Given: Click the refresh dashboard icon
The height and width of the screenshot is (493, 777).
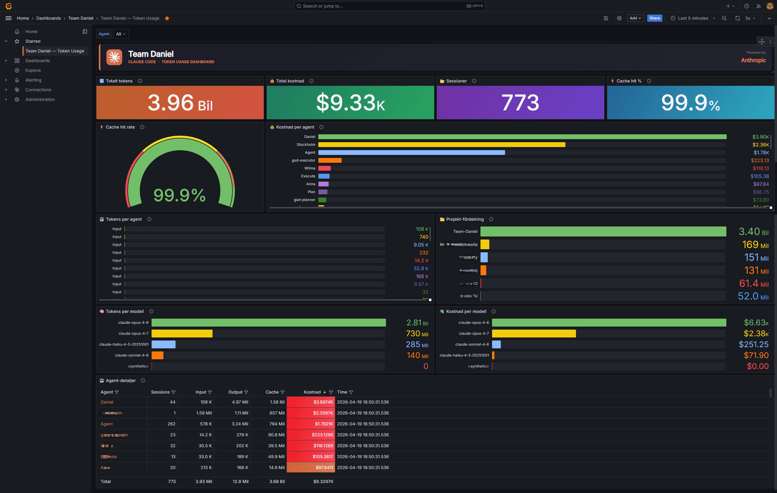Looking at the screenshot, I should [737, 18].
